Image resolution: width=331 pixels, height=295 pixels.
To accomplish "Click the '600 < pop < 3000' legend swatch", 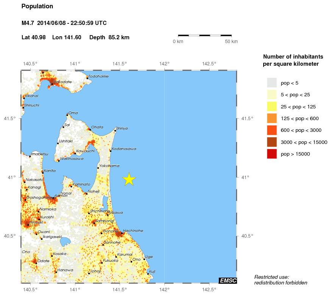I will [272, 130].
